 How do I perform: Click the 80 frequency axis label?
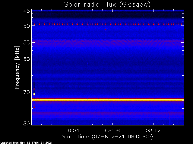tap(27, 123)
